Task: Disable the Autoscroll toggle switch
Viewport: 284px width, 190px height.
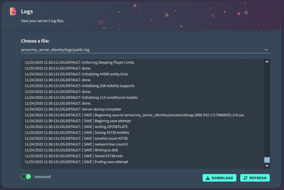Action: 26,177
